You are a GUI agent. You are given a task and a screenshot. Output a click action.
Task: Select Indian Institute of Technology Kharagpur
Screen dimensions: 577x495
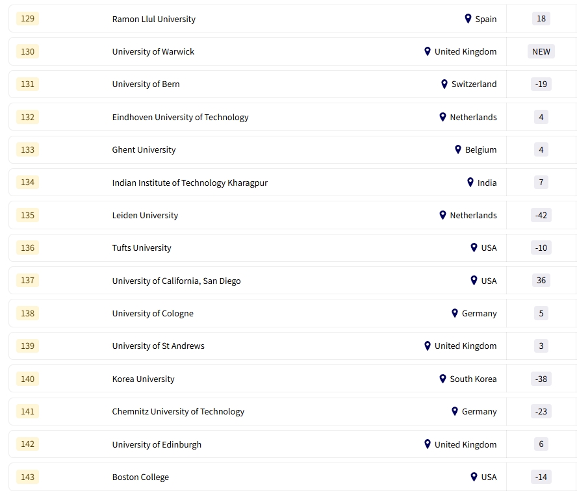pyautogui.click(x=190, y=183)
